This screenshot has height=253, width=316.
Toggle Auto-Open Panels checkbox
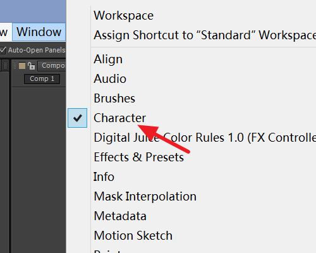[3, 50]
